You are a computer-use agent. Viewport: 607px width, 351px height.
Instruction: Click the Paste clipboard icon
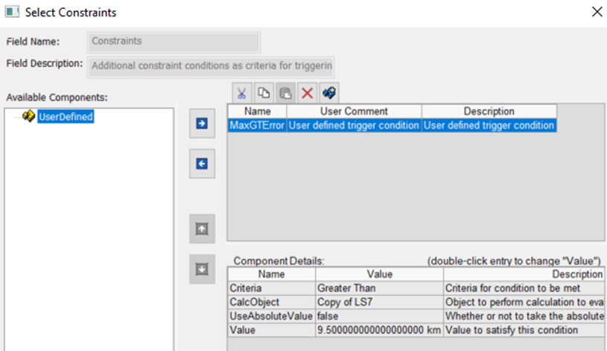click(285, 93)
